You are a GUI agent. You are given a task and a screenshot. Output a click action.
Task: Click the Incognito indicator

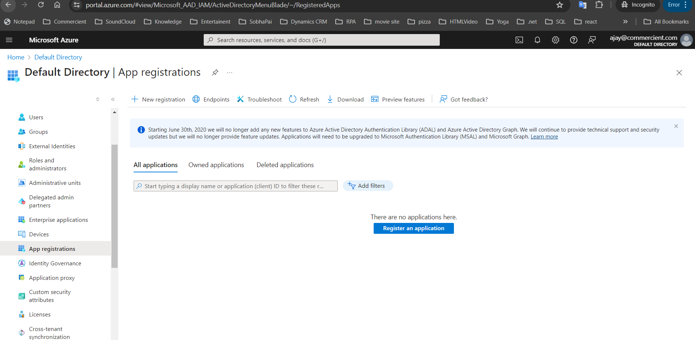point(638,5)
